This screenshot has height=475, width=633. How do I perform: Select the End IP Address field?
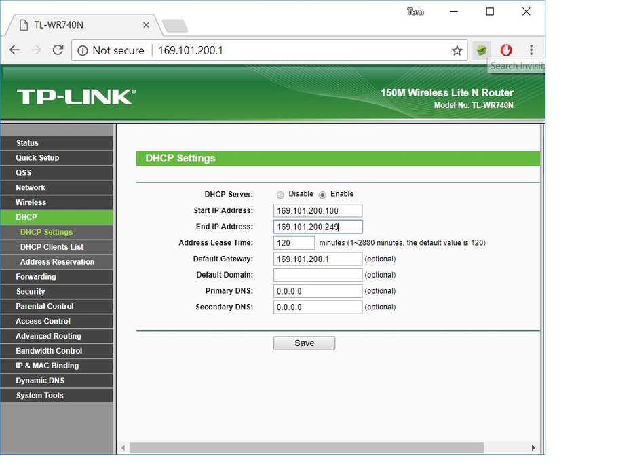[317, 226]
